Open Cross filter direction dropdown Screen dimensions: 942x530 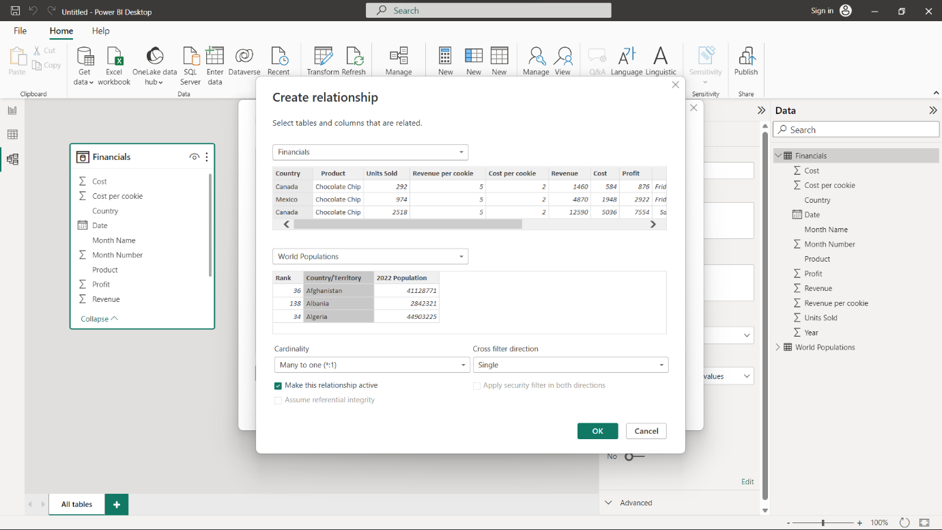coord(571,365)
